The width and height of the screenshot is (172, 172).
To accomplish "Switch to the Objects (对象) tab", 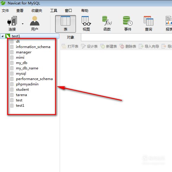I will pyautogui.click(x=71, y=37).
